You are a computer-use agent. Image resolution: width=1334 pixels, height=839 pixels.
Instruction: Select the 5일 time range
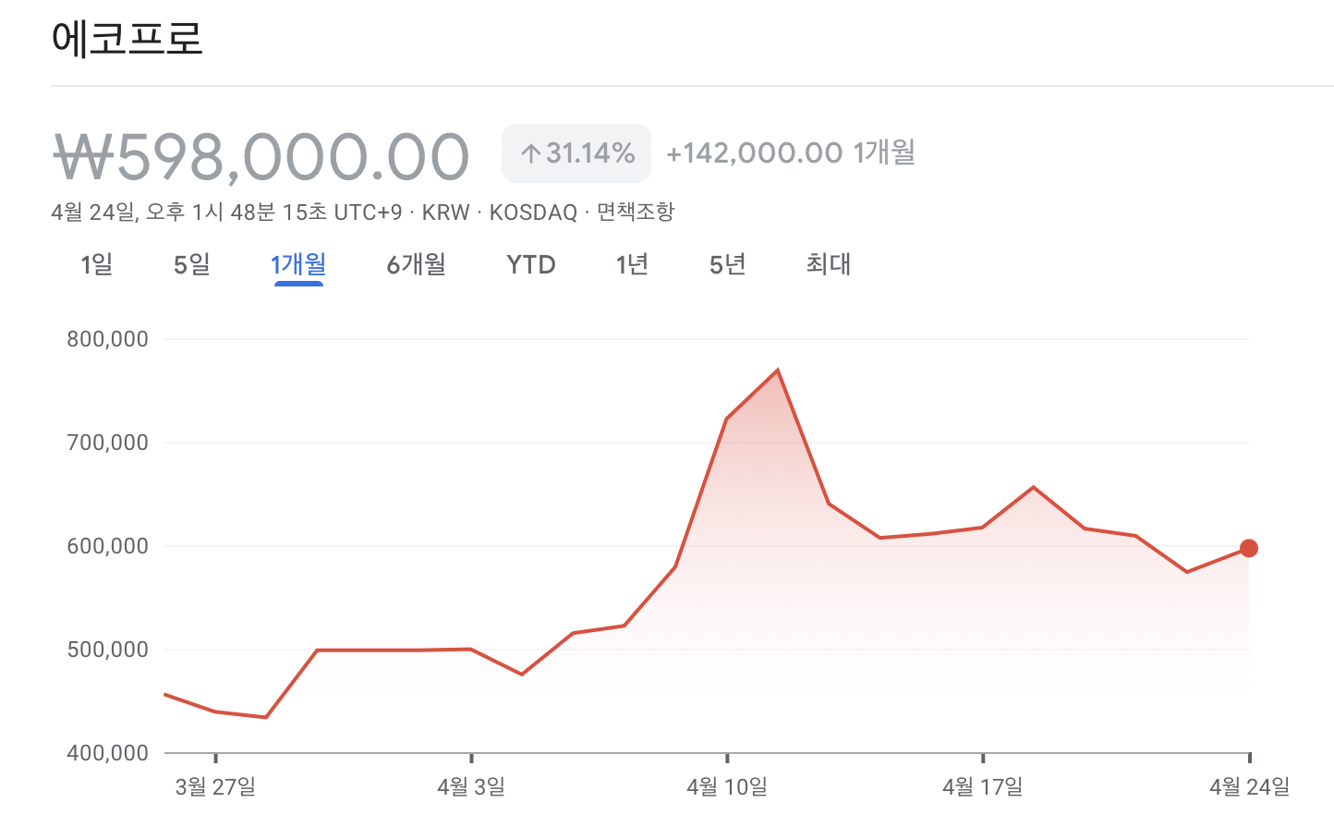[x=191, y=264]
